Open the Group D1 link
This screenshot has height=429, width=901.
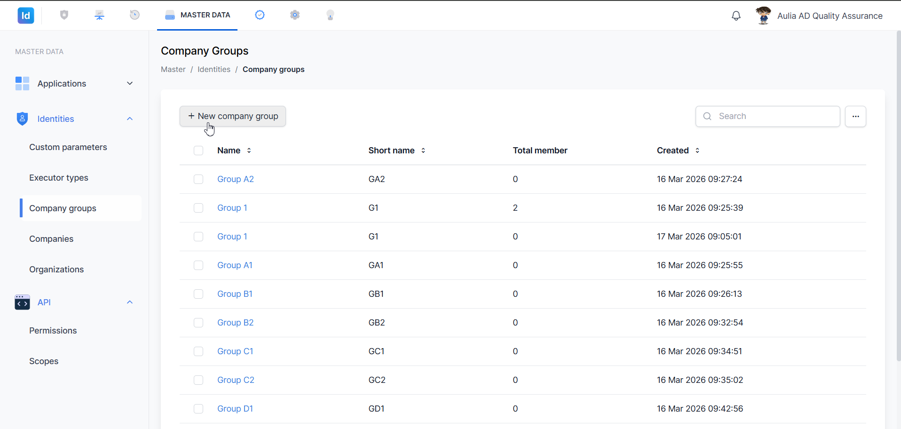[x=235, y=409]
